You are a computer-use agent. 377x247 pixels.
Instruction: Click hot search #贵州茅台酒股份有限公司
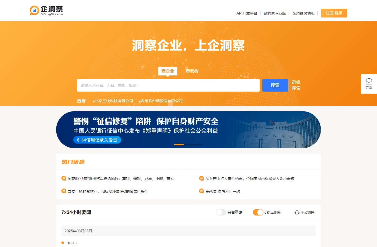(x=160, y=101)
